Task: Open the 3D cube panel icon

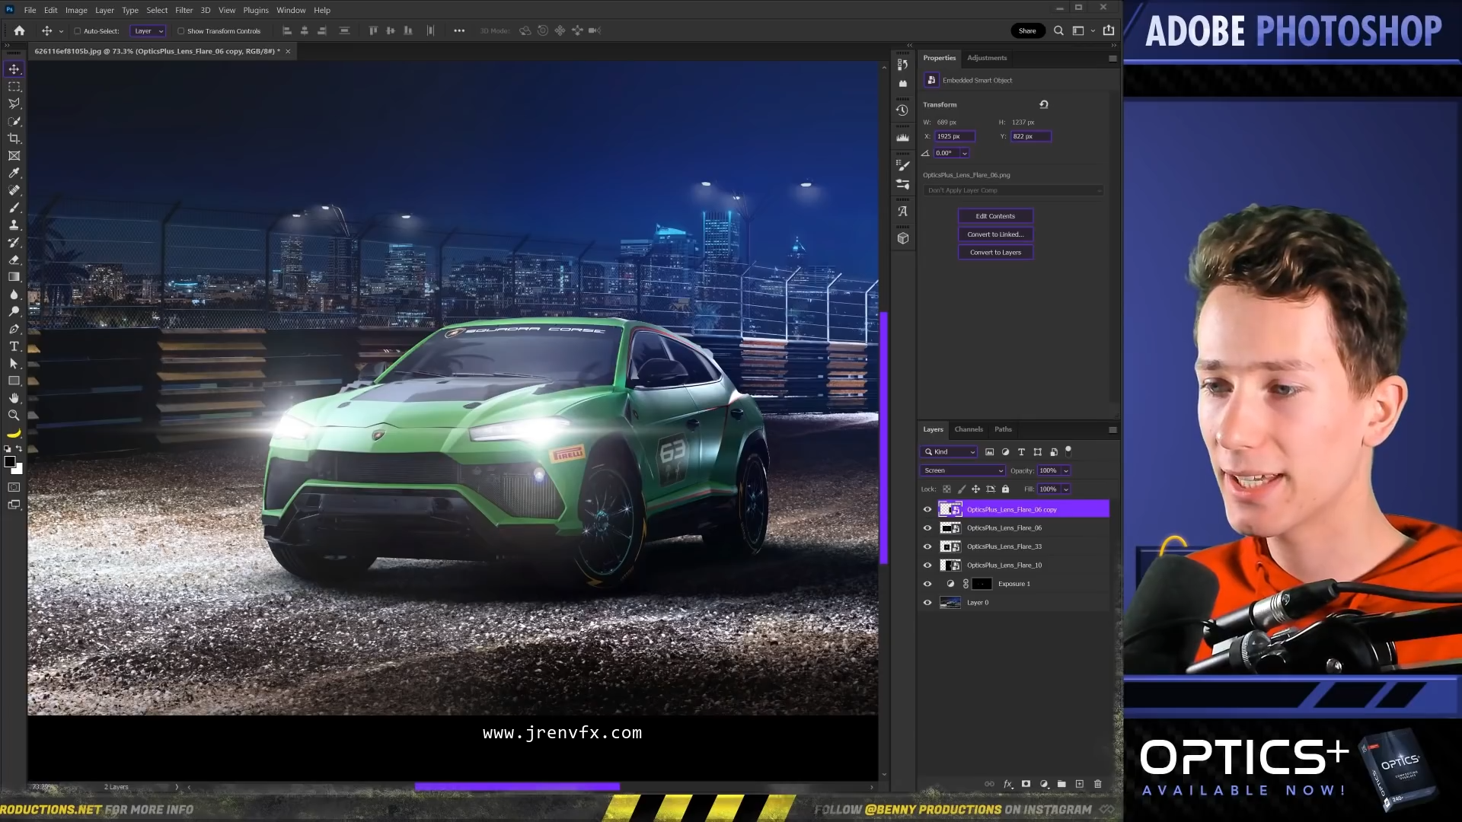Action: click(902, 238)
